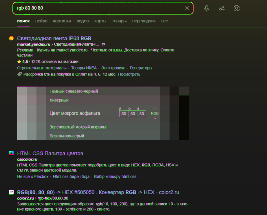This screenshot has width=267, height=215.
Task: Click the csscolor.ru domain link
Action: 27,159
